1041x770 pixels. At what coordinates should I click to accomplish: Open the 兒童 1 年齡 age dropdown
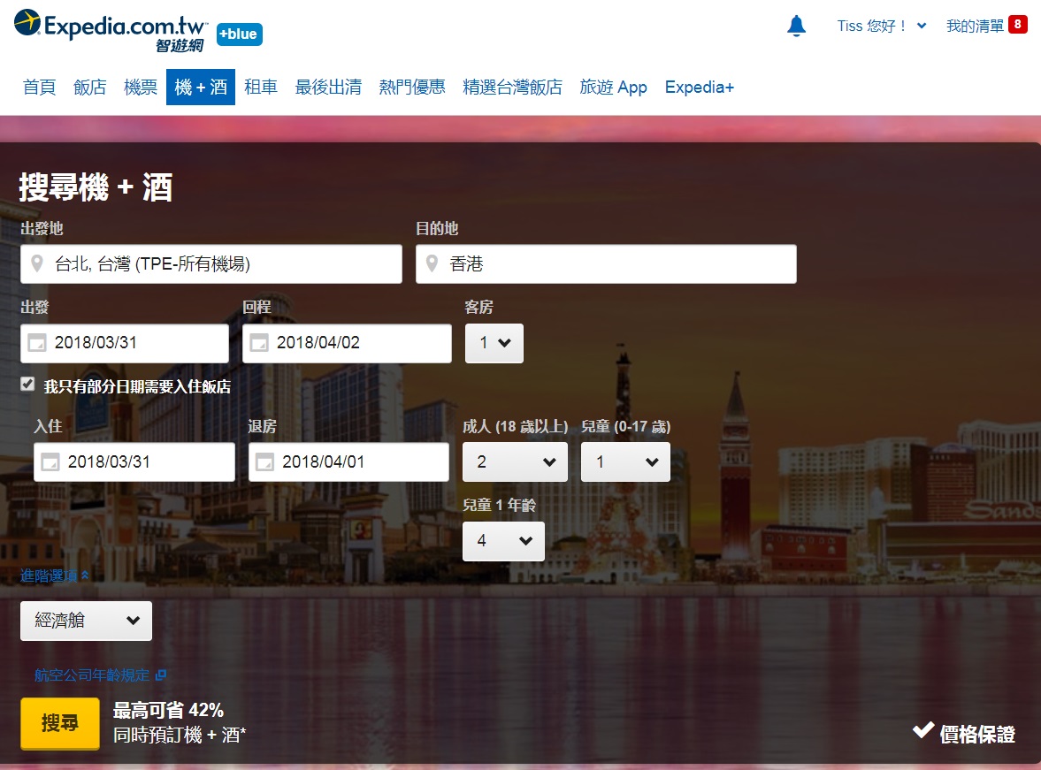(x=503, y=541)
